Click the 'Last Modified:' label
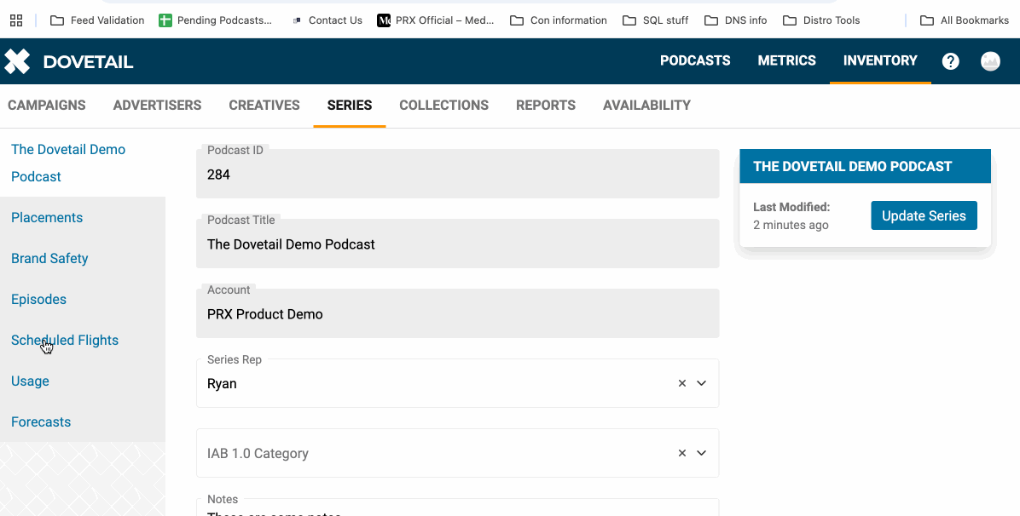This screenshot has width=1020, height=516. 791,207
